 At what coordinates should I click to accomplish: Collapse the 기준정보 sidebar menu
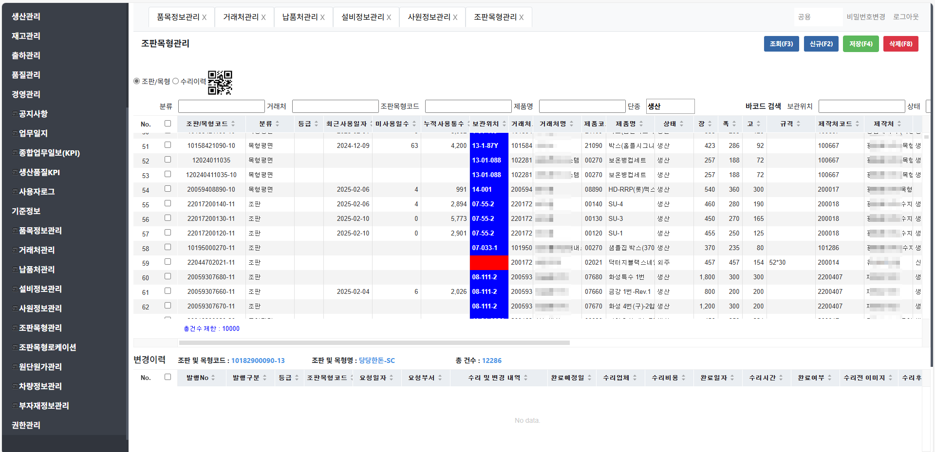pyautogui.click(x=26, y=211)
